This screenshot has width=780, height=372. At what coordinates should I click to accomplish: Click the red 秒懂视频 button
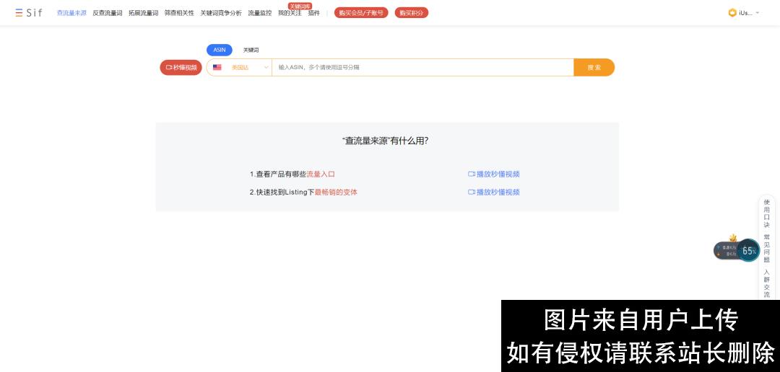click(181, 68)
